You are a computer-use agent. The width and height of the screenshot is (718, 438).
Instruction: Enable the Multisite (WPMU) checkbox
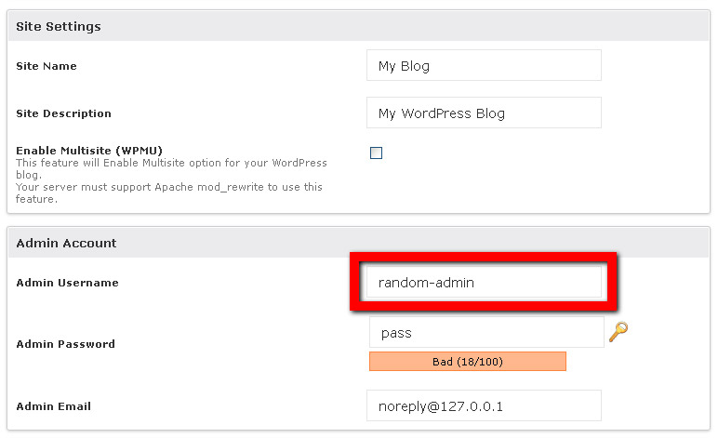tap(376, 153)
